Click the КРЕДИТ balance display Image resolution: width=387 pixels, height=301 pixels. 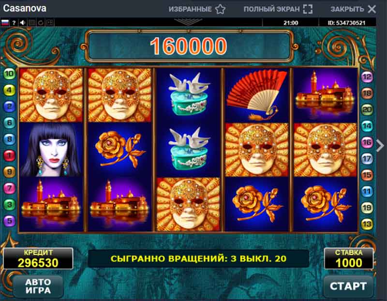click(38, 258)
